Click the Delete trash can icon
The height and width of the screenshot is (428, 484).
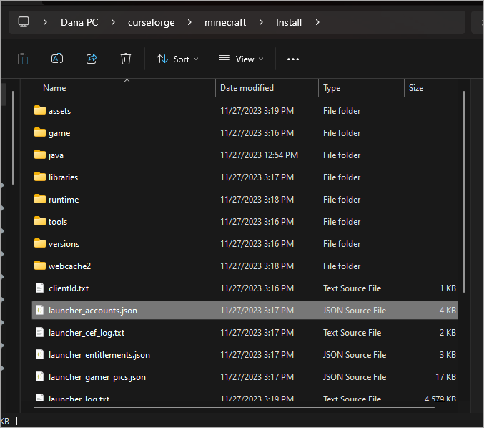coord(126,59)
